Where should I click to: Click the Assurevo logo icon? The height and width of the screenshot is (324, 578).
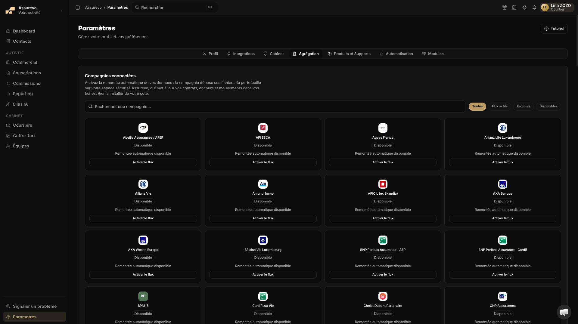pyautogui.click(x=10, y=10)
